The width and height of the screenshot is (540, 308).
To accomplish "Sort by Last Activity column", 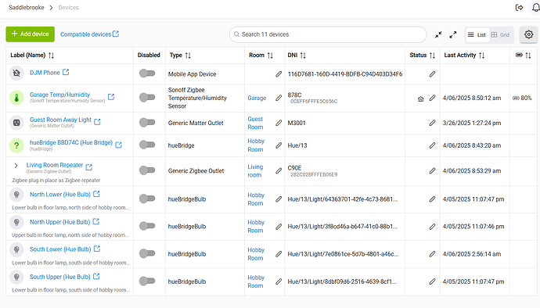I will point(482,56).
